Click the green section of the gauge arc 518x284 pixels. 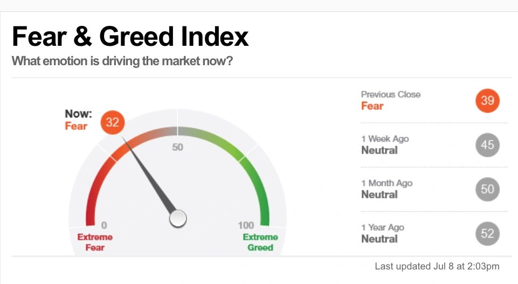261,189
